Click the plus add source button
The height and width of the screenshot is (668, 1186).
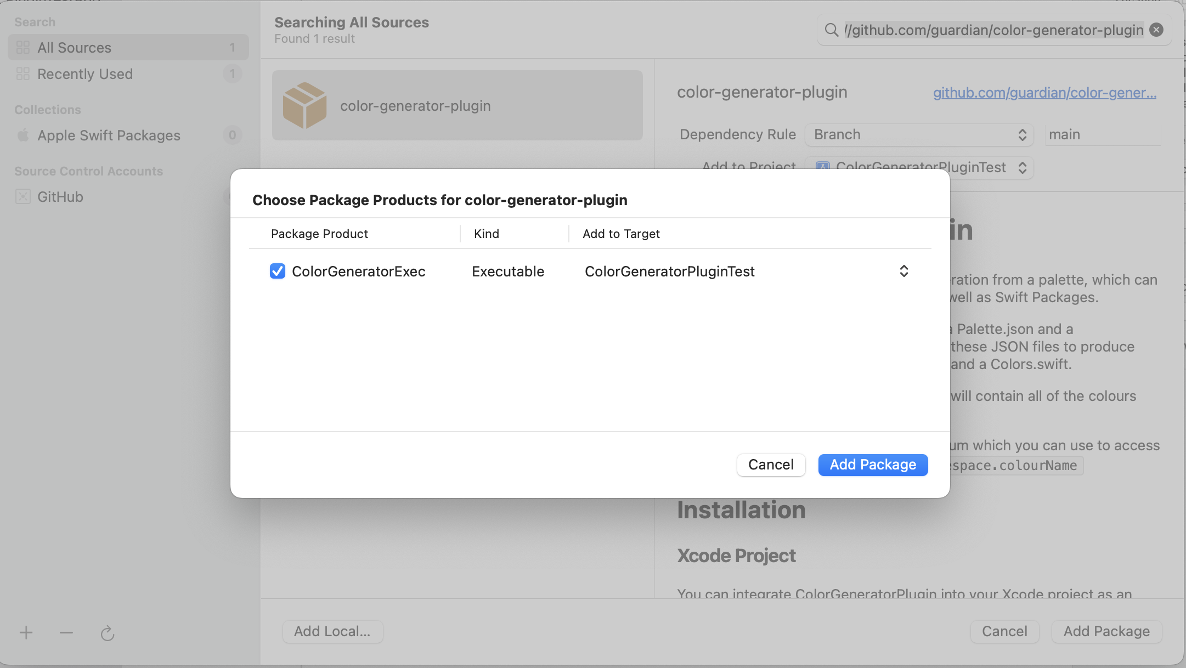pos(26,633)
